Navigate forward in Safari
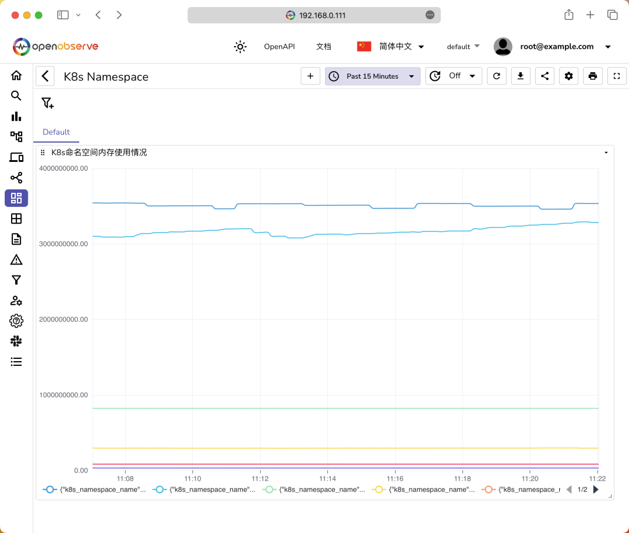This screenshot has width=629, height=533. (x=119, y=15)
